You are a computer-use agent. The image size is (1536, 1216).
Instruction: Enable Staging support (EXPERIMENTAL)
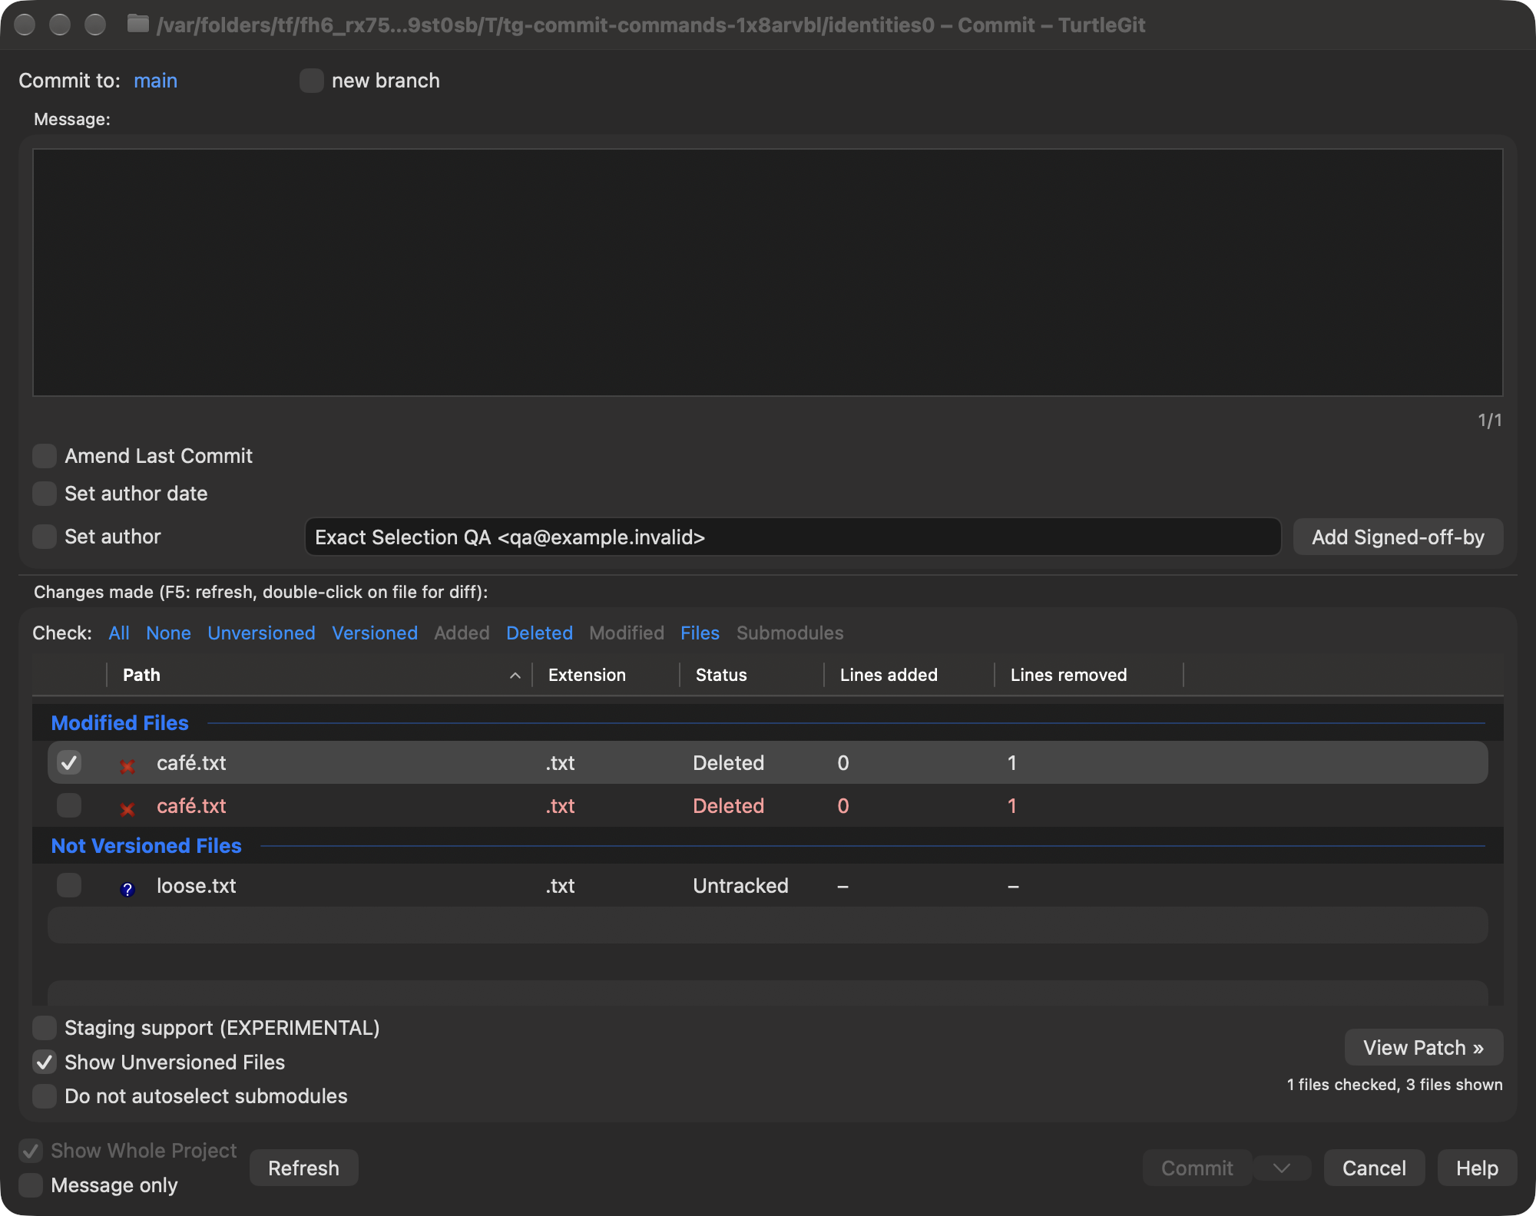[45, 1028]
